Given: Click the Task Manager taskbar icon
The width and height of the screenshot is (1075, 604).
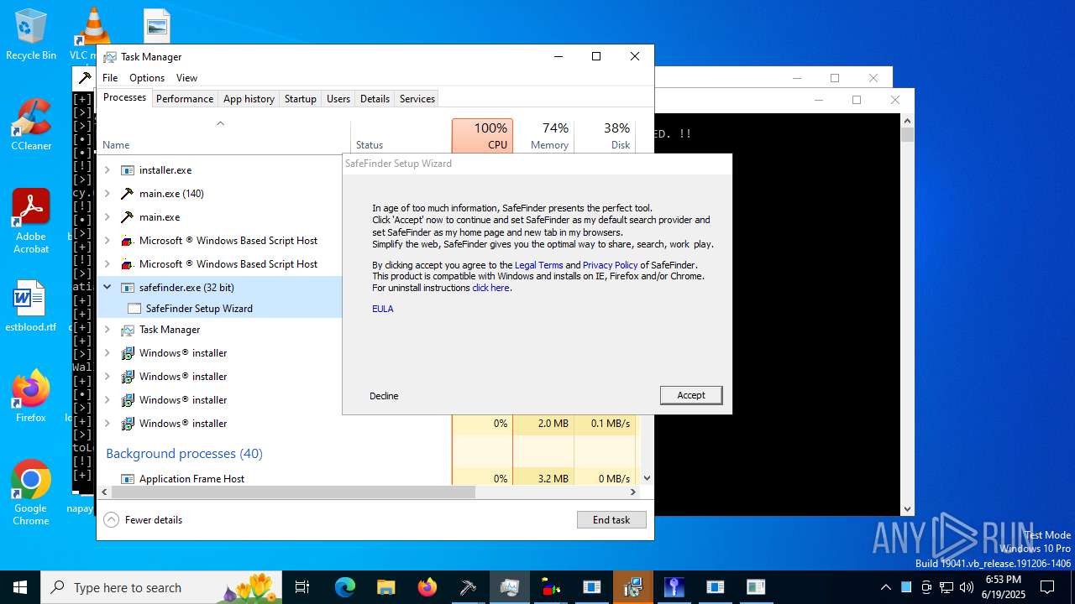Looking at the screenshot, I should (x=509, y=587).
